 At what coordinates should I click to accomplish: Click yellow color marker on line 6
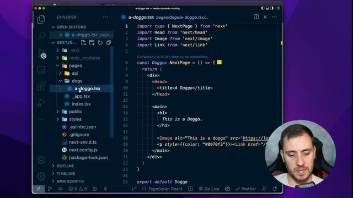point(220,62)
